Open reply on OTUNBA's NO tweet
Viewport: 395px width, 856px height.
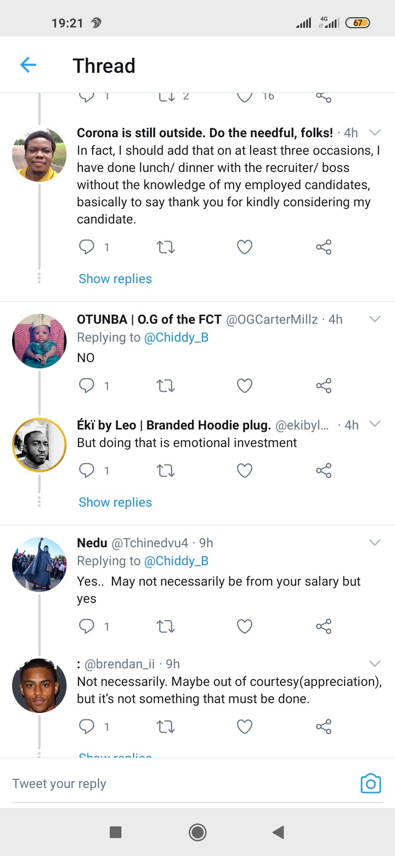coord(87,386)
